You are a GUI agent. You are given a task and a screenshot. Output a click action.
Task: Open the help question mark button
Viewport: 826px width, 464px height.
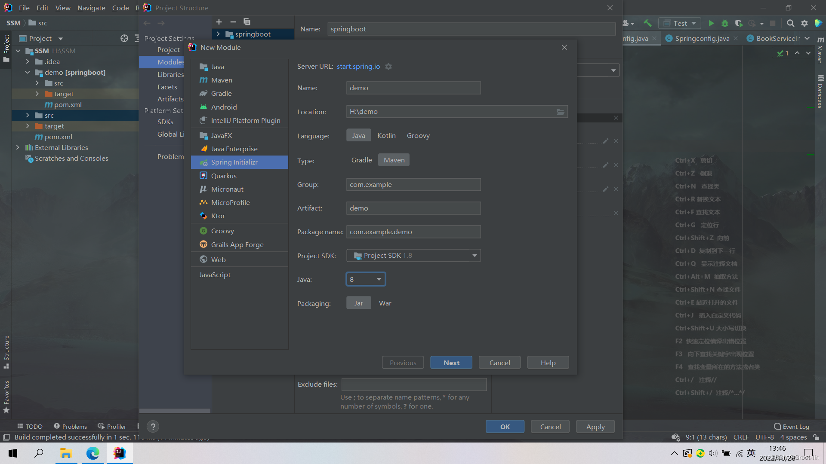tap(153, 426)
